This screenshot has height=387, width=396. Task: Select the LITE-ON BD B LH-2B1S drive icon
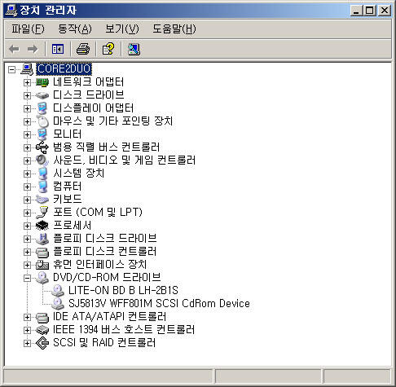(x=58, y=290)
